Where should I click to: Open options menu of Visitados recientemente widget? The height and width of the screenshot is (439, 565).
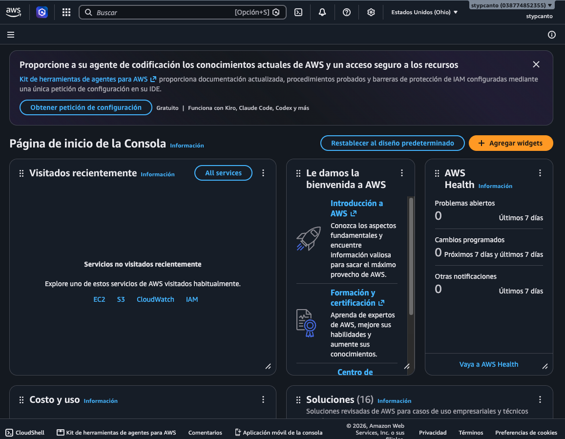263,173
